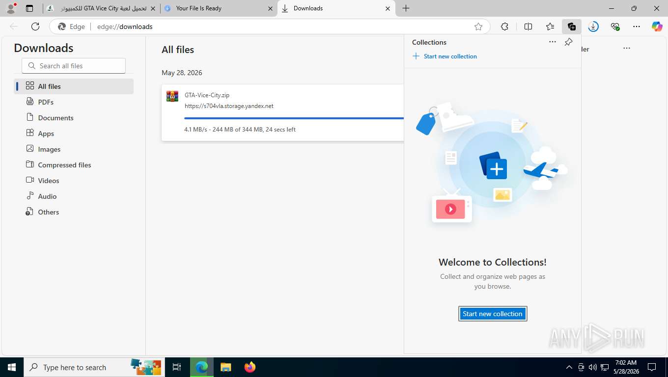The width and height of the screenshot is (668, 377).
Task: Filter downloads by Audio
Action: click(74, 196)
